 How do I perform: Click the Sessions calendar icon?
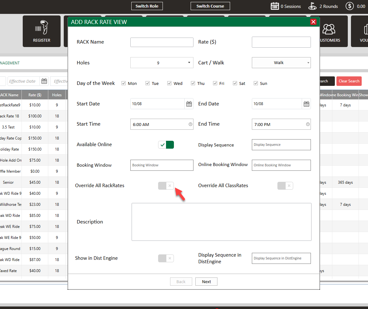(275, 6)
